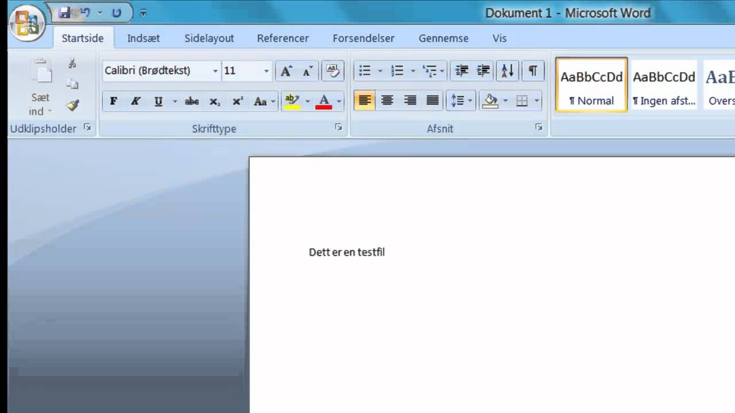
Task: Apply red font color
Action: tap(324, 102)
